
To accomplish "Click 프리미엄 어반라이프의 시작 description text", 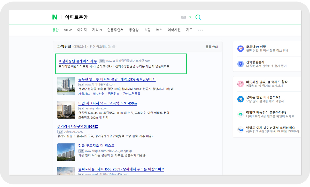I will [x=114, y=66].
